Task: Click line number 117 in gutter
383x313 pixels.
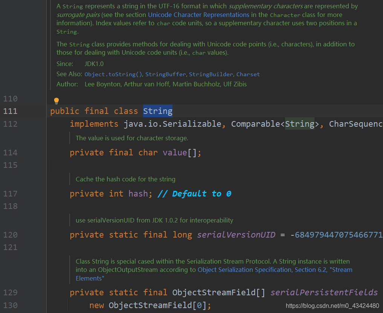Action: (x=10, y=194)
